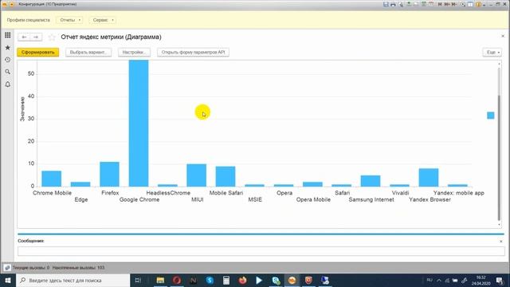Open File Explorer from taskbar

pos(160,280)
